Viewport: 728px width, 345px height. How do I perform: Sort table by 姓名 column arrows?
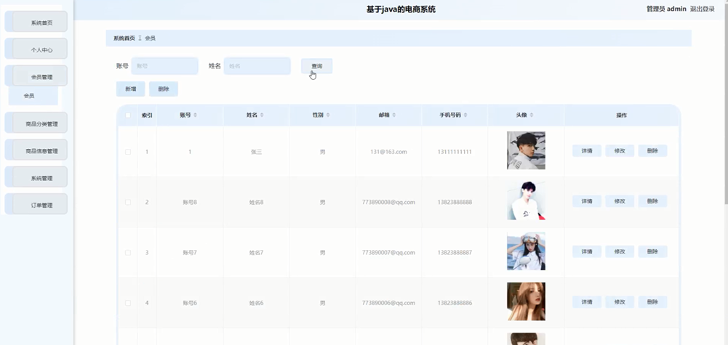coord(262,115)
